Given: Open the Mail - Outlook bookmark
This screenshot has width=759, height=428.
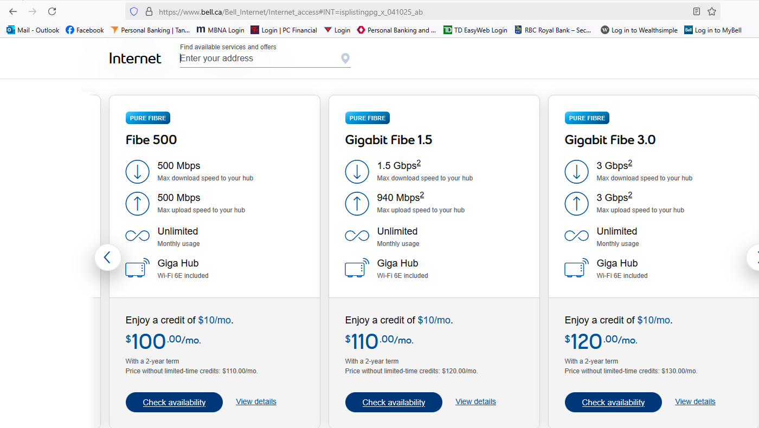Looking at the screenshot, I should pos(33,30).
